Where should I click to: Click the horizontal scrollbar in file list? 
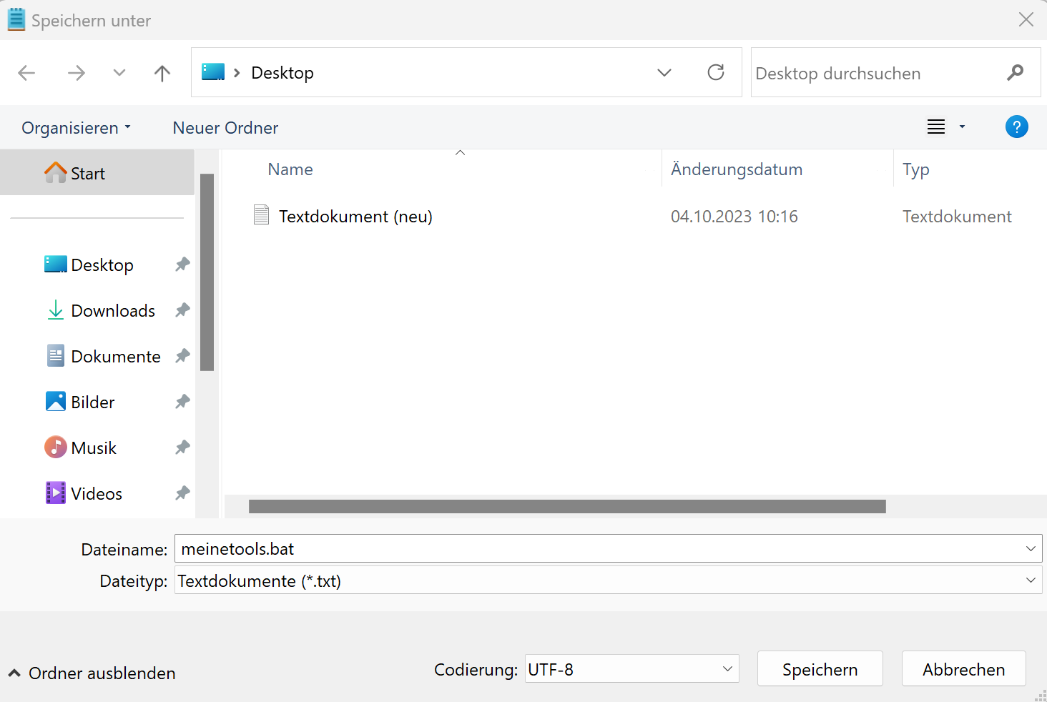[566, 507]
